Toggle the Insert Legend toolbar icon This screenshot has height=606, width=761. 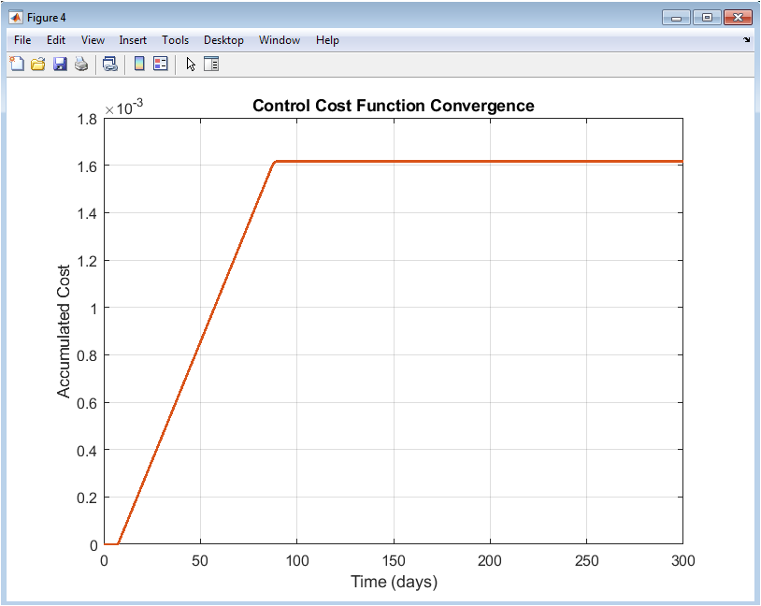(x=160, y=65)
